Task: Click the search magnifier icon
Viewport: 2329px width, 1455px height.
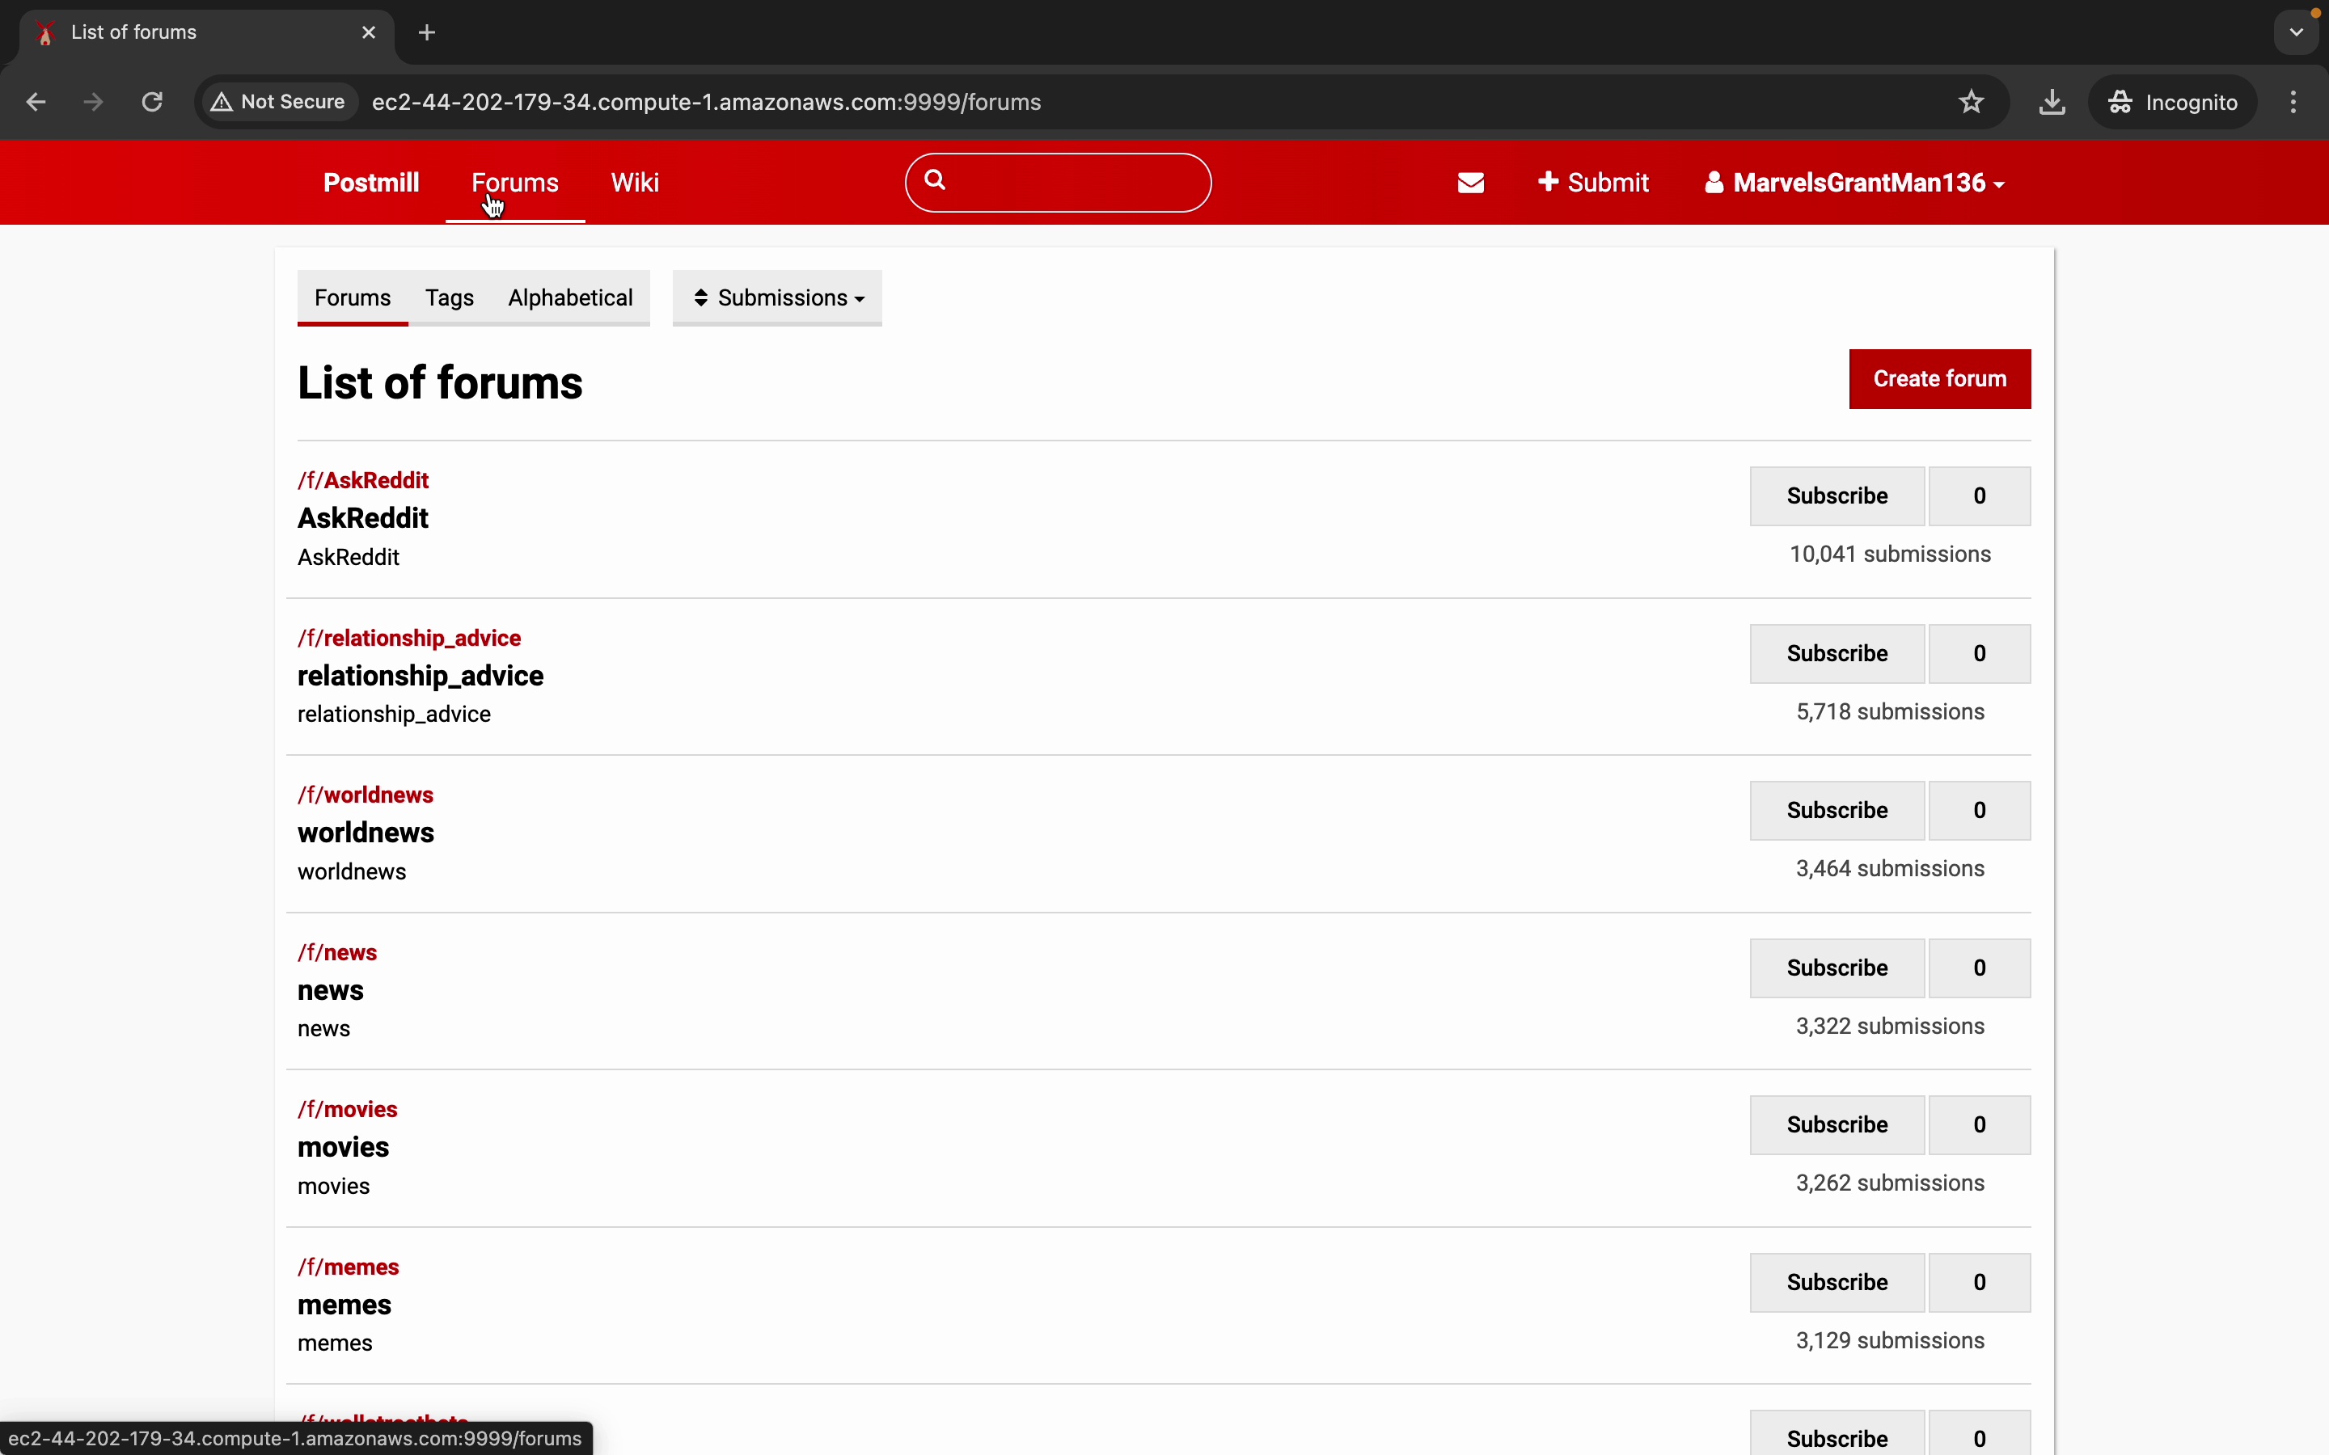Action: tap(935, 180)
